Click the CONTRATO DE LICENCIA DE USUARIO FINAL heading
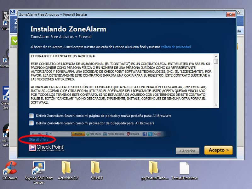The height and width of the screenshot is (189, 252). click(63, 56)
